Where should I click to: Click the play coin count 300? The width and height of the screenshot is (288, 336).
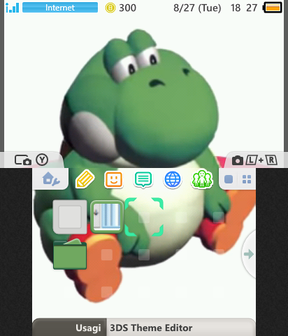click(127, 8)
